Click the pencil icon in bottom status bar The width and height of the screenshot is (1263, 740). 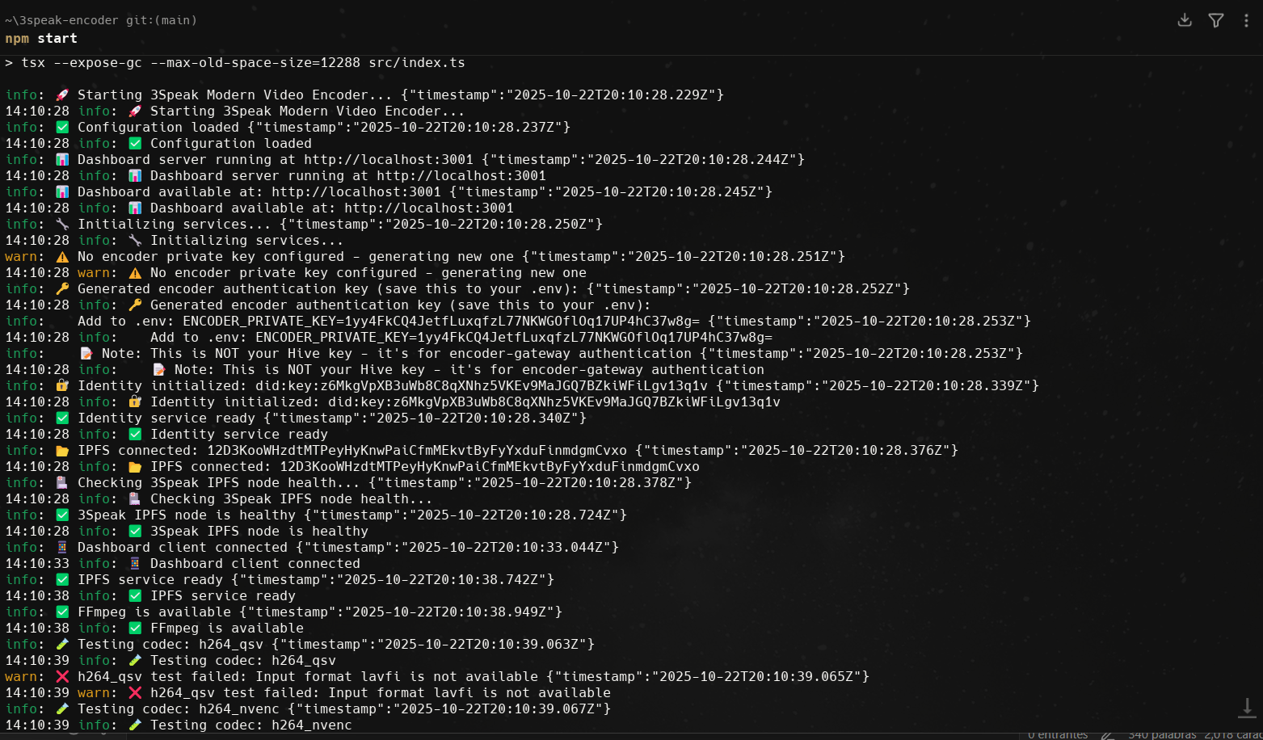(x=1108, y=735)
